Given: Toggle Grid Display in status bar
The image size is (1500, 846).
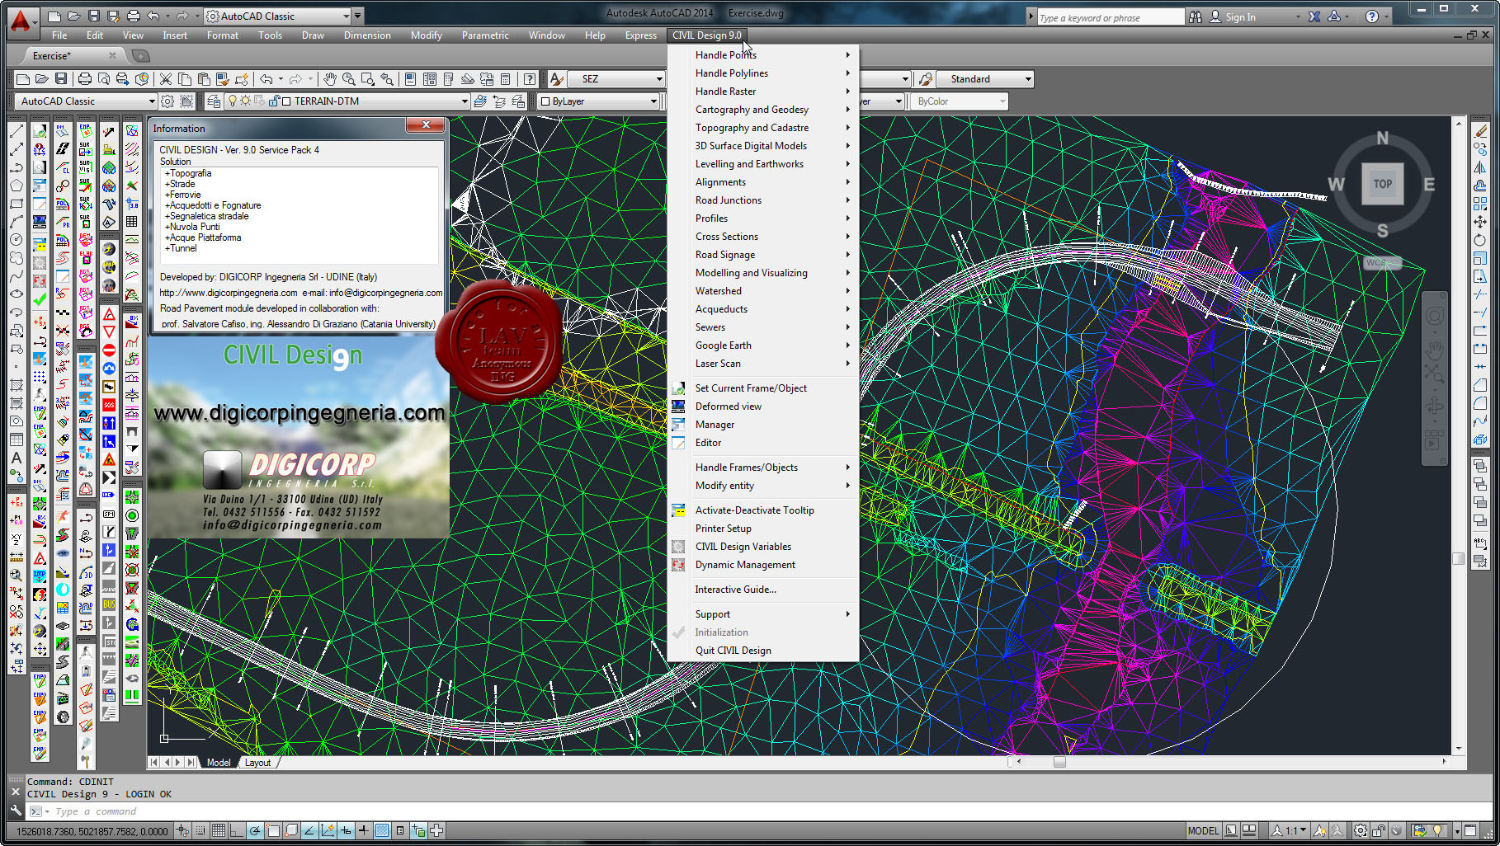Looking at the screenshot, I should (x=219, y=831).
